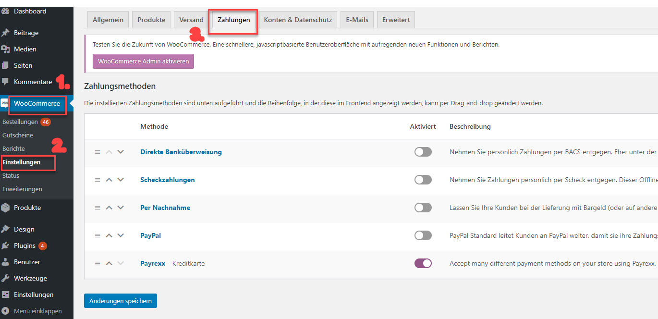Open PayPal method link

click(150, 235)
